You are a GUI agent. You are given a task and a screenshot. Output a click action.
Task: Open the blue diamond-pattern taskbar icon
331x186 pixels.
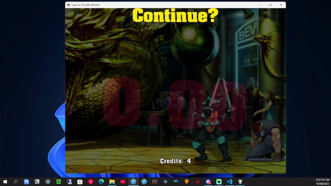[x=165, y=182]
